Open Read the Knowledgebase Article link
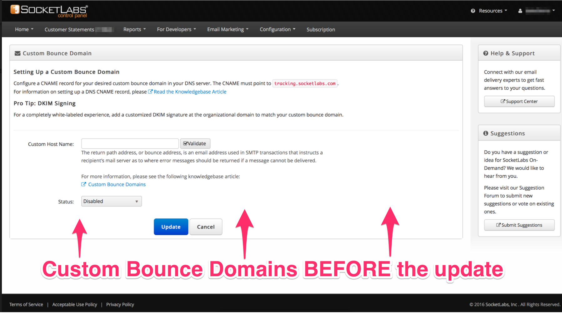The width and height of the screenshot is (562, 325). 187,92
